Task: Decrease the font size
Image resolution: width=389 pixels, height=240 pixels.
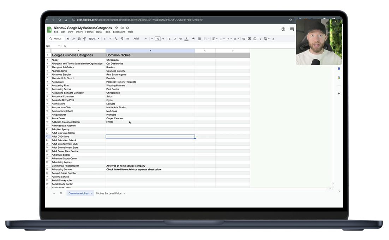Action: tap(152, 39)
